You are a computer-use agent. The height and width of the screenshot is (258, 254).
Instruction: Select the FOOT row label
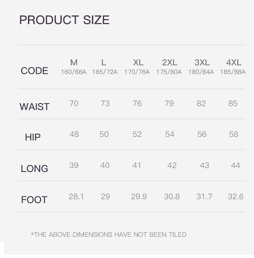pyautogui.click(x=34, y=200)
